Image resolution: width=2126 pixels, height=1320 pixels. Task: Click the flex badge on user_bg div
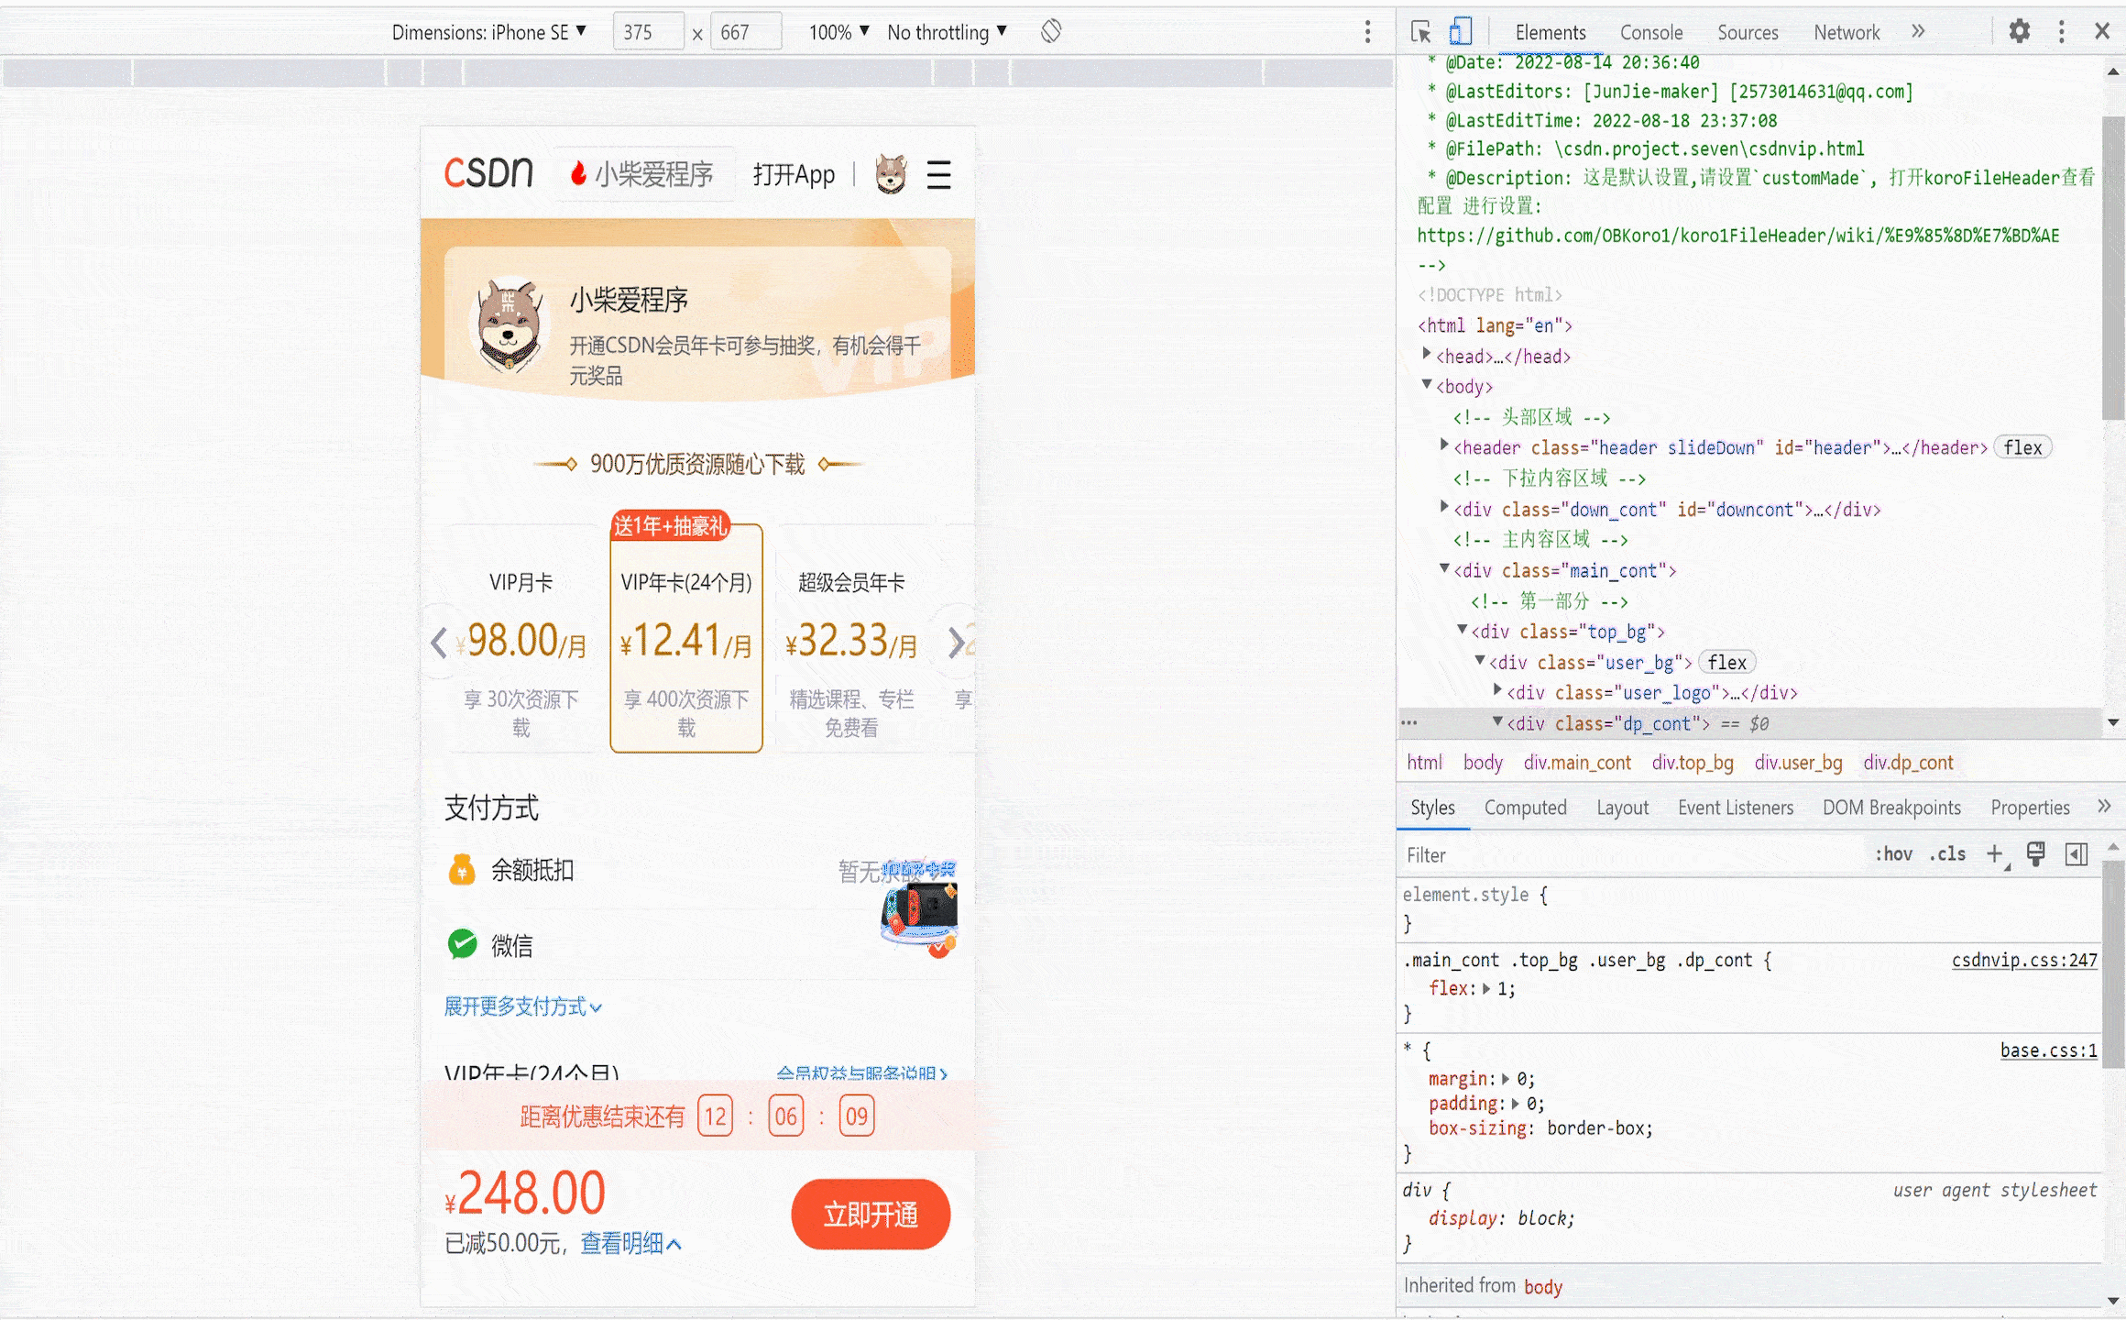click(1727, 662)
